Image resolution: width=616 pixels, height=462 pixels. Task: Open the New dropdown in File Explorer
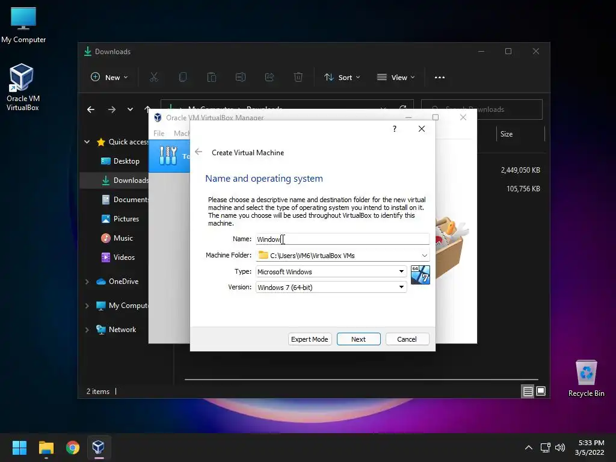click(x=109, y=78)
